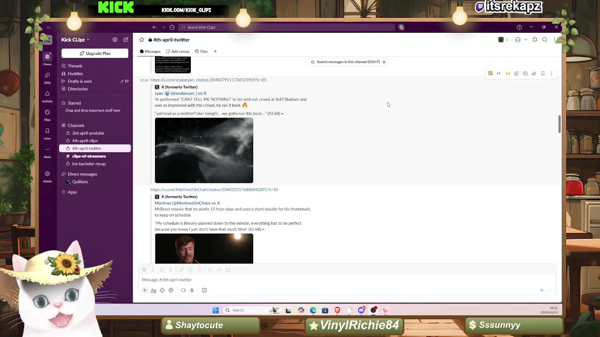Click the Add canvas tab
The height and width of the screenshot is (337, 600).
tap(178, 51)
